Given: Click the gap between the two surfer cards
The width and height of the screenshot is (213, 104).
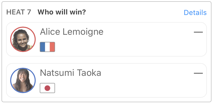Looking at the screenshot, I should tap(106, 60).
